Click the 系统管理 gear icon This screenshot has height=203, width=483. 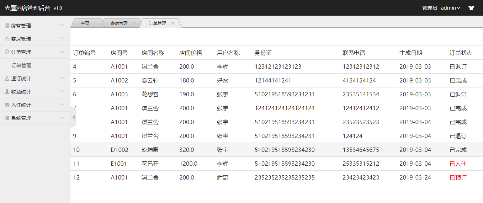(7, 118)
